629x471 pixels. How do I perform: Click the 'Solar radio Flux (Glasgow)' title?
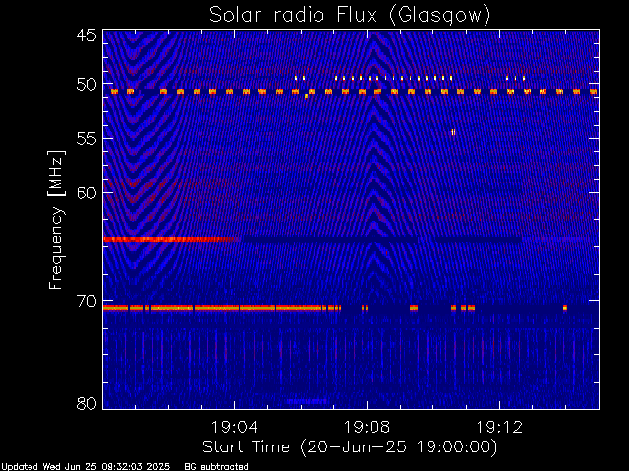tap(350, 16)
